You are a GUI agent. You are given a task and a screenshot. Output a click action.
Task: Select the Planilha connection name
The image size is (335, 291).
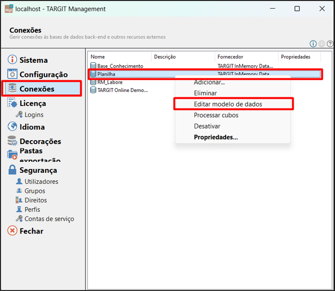pos(106,74)
